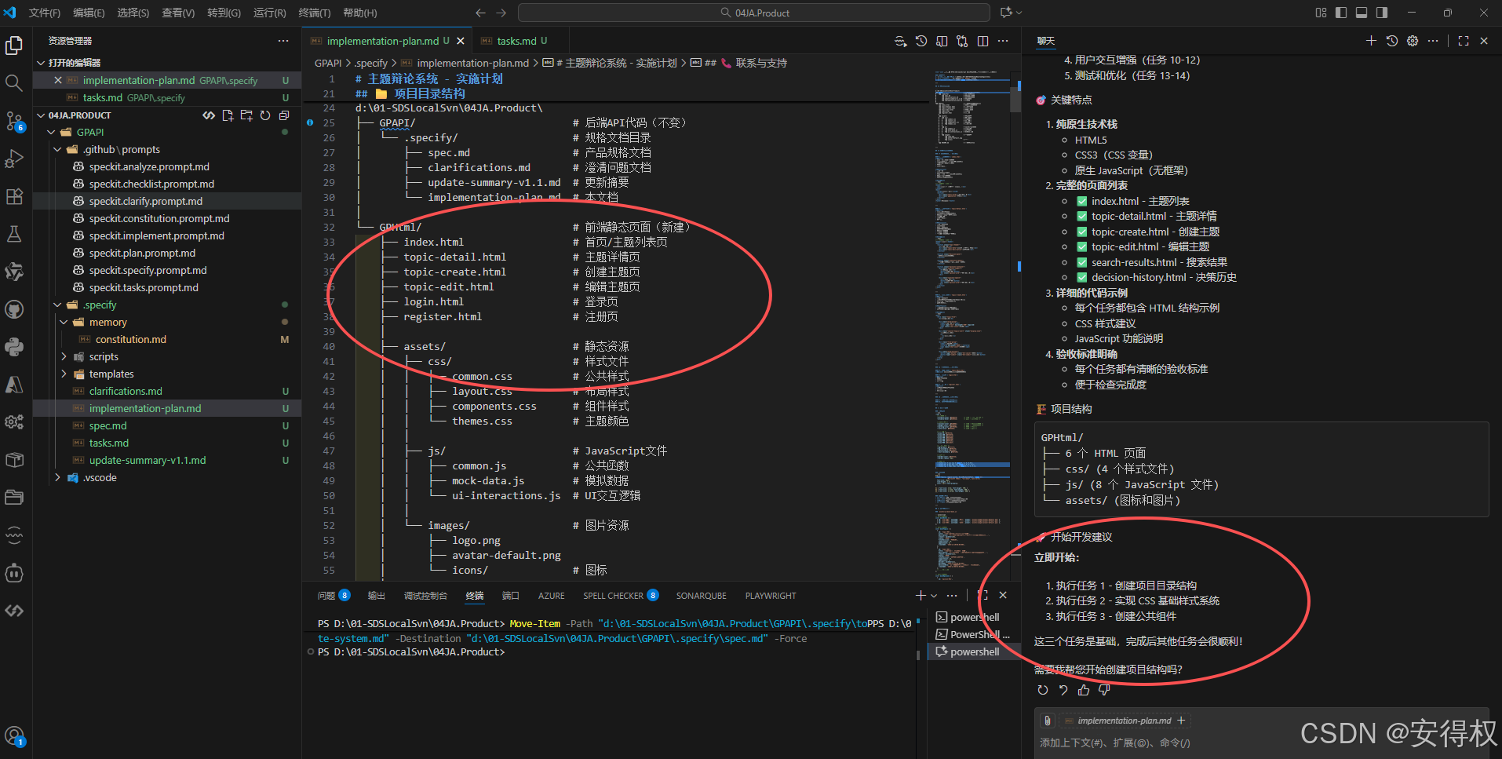Open the Search view in activity bar

tap(14, 83)
